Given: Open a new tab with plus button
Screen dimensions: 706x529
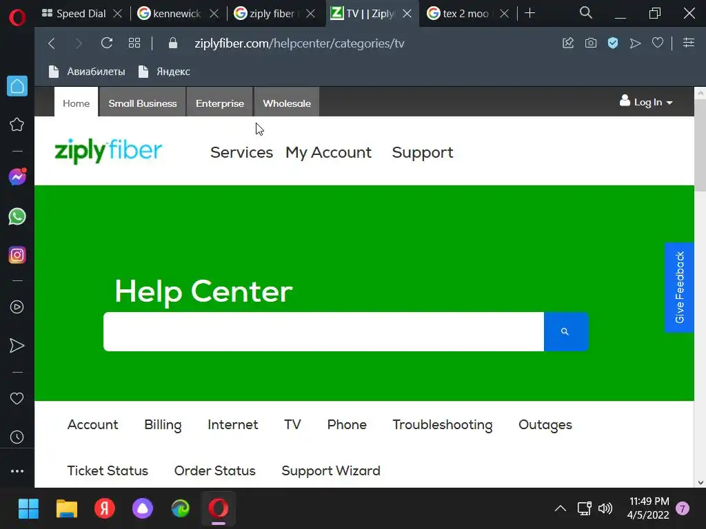Looking at the screenshot, I should [x=530, y=13].
